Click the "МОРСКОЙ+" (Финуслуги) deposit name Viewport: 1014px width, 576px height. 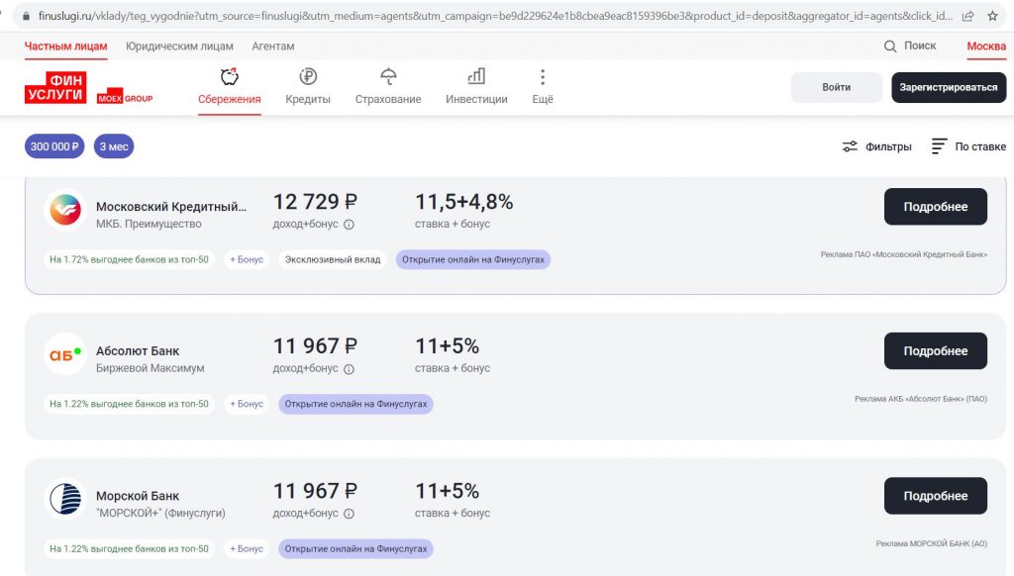160,513
